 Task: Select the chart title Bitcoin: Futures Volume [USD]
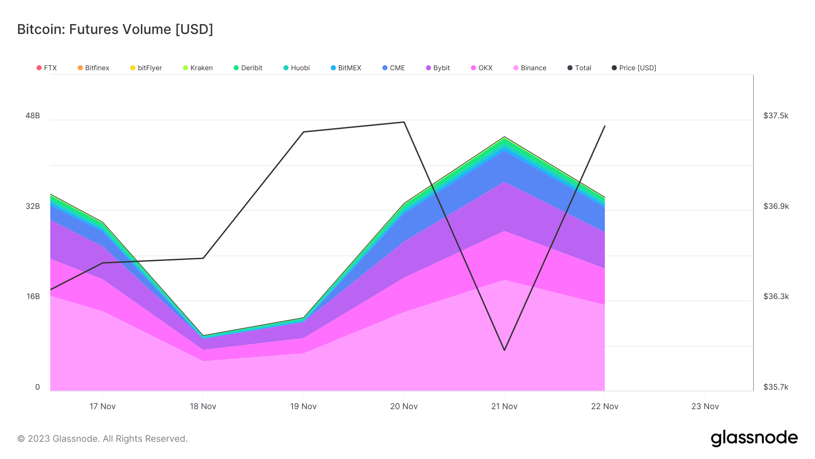click(x=115, y=29)
